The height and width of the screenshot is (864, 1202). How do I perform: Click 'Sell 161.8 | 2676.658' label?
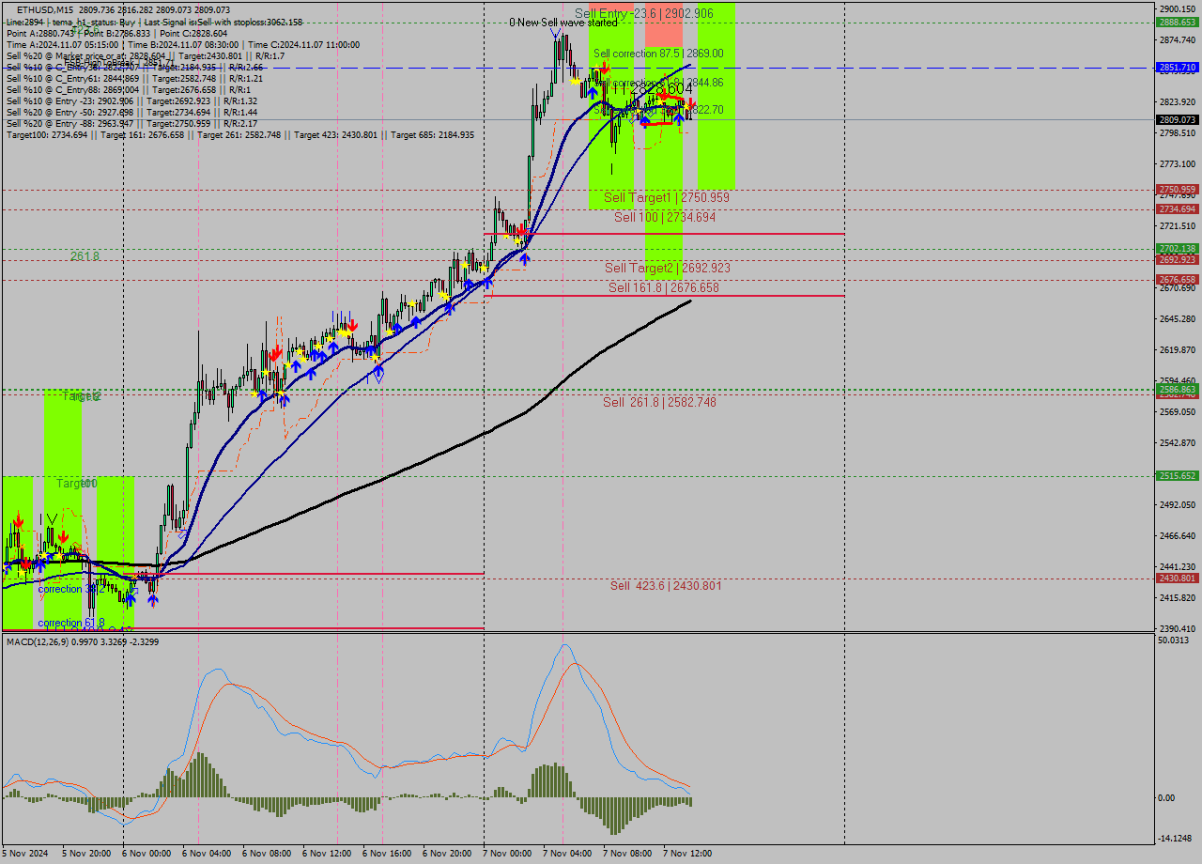point(664,287)
